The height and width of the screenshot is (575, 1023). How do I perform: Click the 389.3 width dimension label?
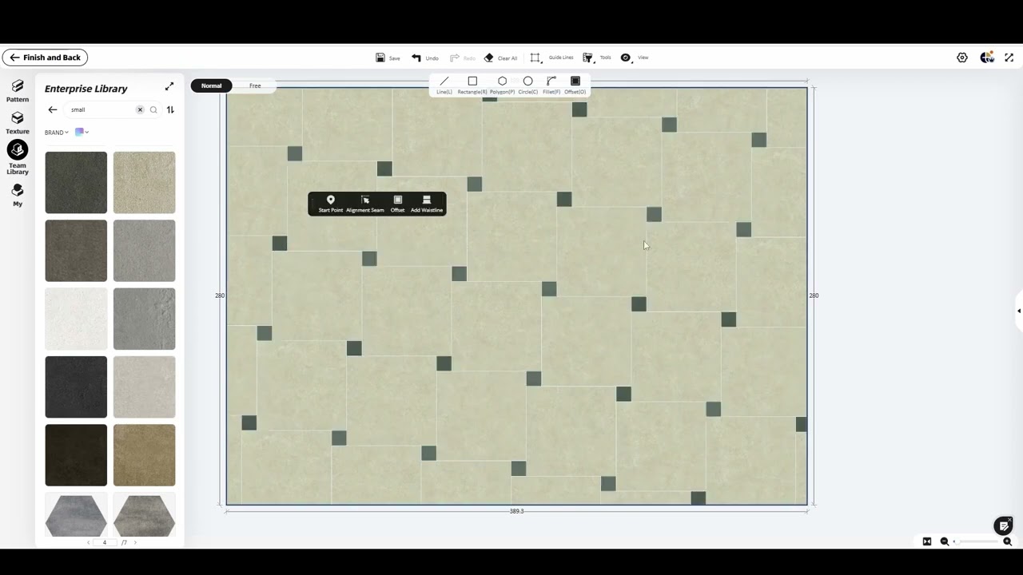516,511
